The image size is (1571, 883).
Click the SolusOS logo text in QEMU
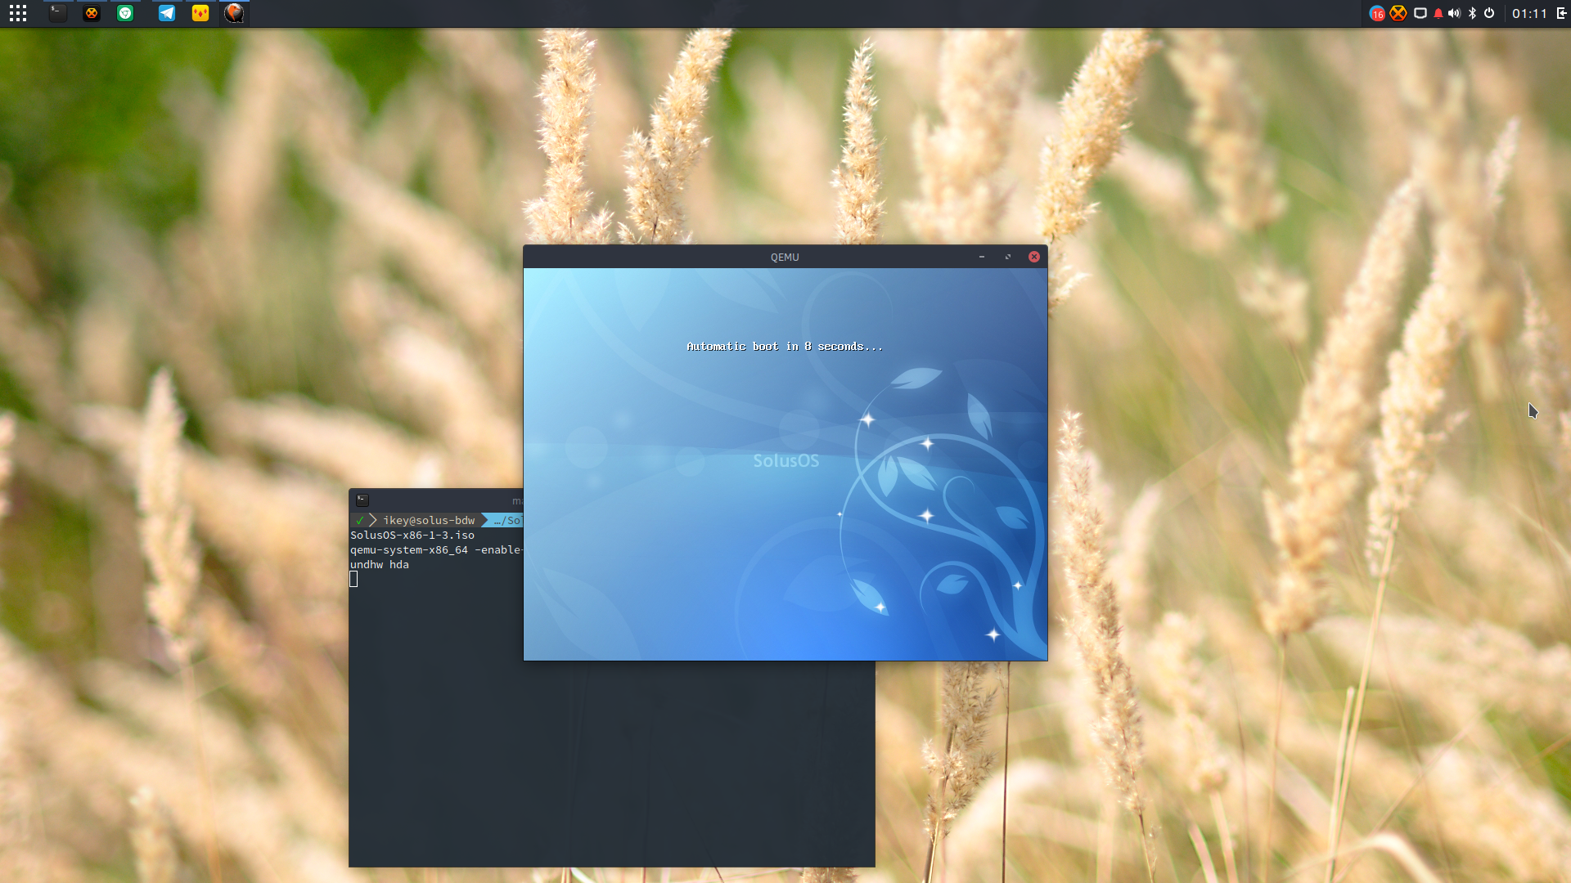785,460
